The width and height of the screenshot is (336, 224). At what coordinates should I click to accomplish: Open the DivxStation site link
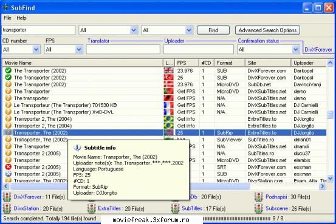pyautogui.click(x=26, y=208)
